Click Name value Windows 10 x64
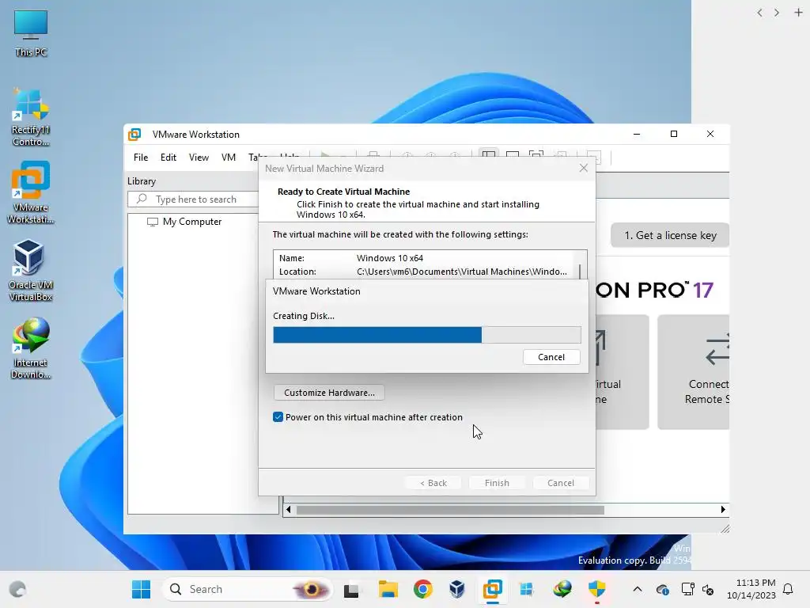The height and width of the screenshot is (608, 810). [389, 258]
